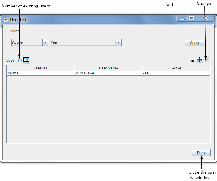Select the imsma user ID cell
217x181 pixels.
[x=40, y=73]
